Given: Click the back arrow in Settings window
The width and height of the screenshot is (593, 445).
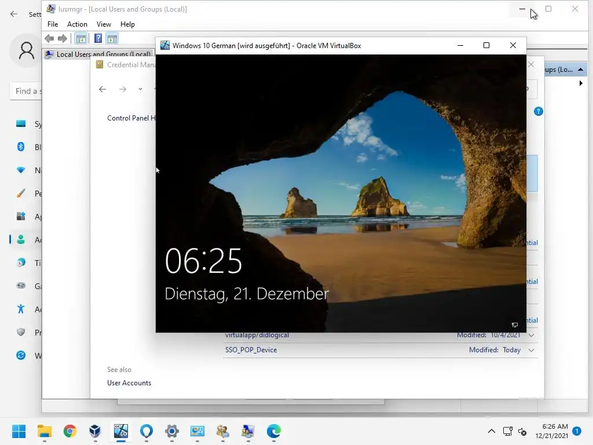Looking at the screenshot, I should coord(14,14).
